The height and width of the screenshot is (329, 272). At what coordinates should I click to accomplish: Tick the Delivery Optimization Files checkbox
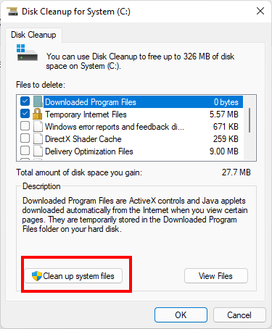pos(25,151)
